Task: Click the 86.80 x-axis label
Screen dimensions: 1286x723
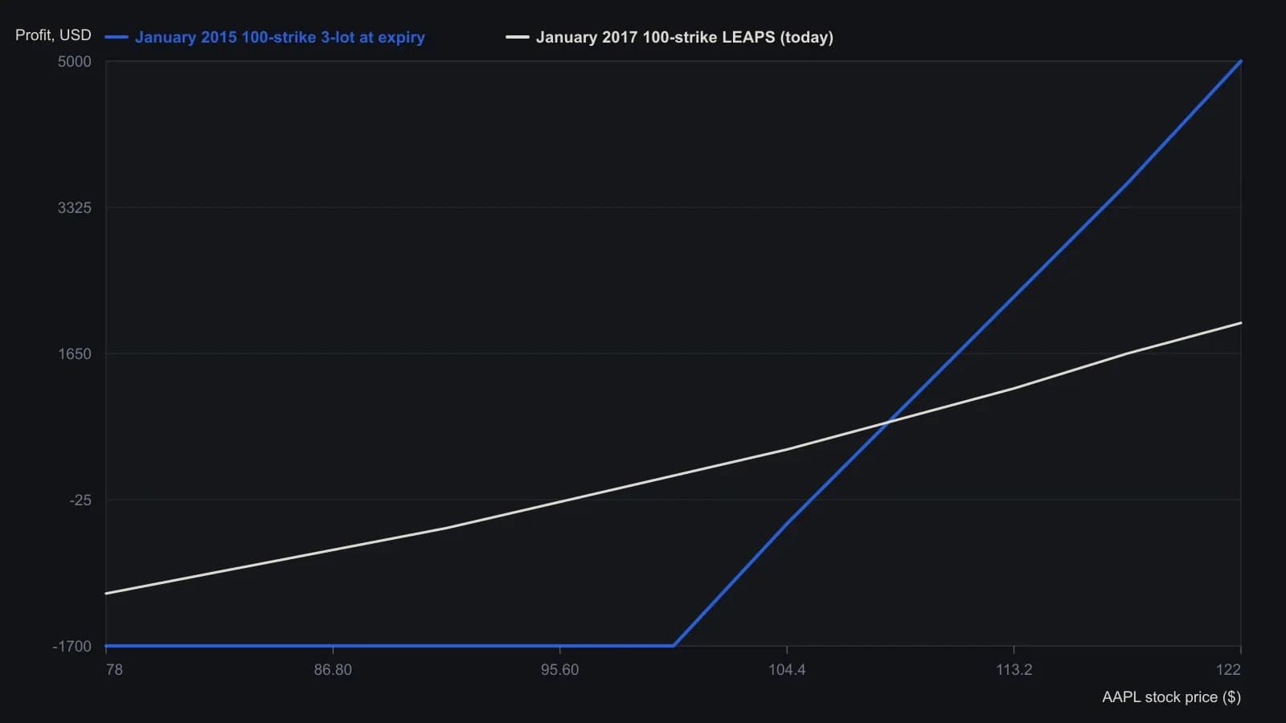Action: (x=333, y=670)
